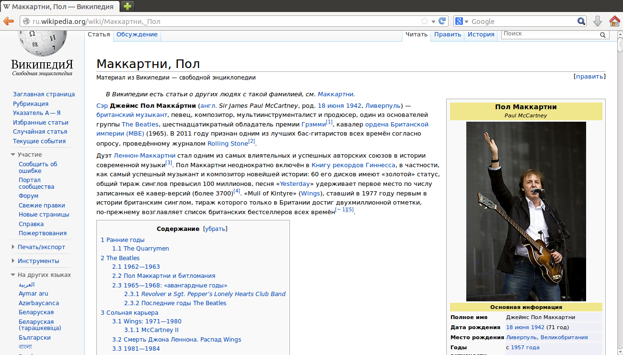This screenshot has height=355, width=623.
Task: Jump to 2.2 Пол Маккартни и битломания
Action: click(x=164, y=276)
